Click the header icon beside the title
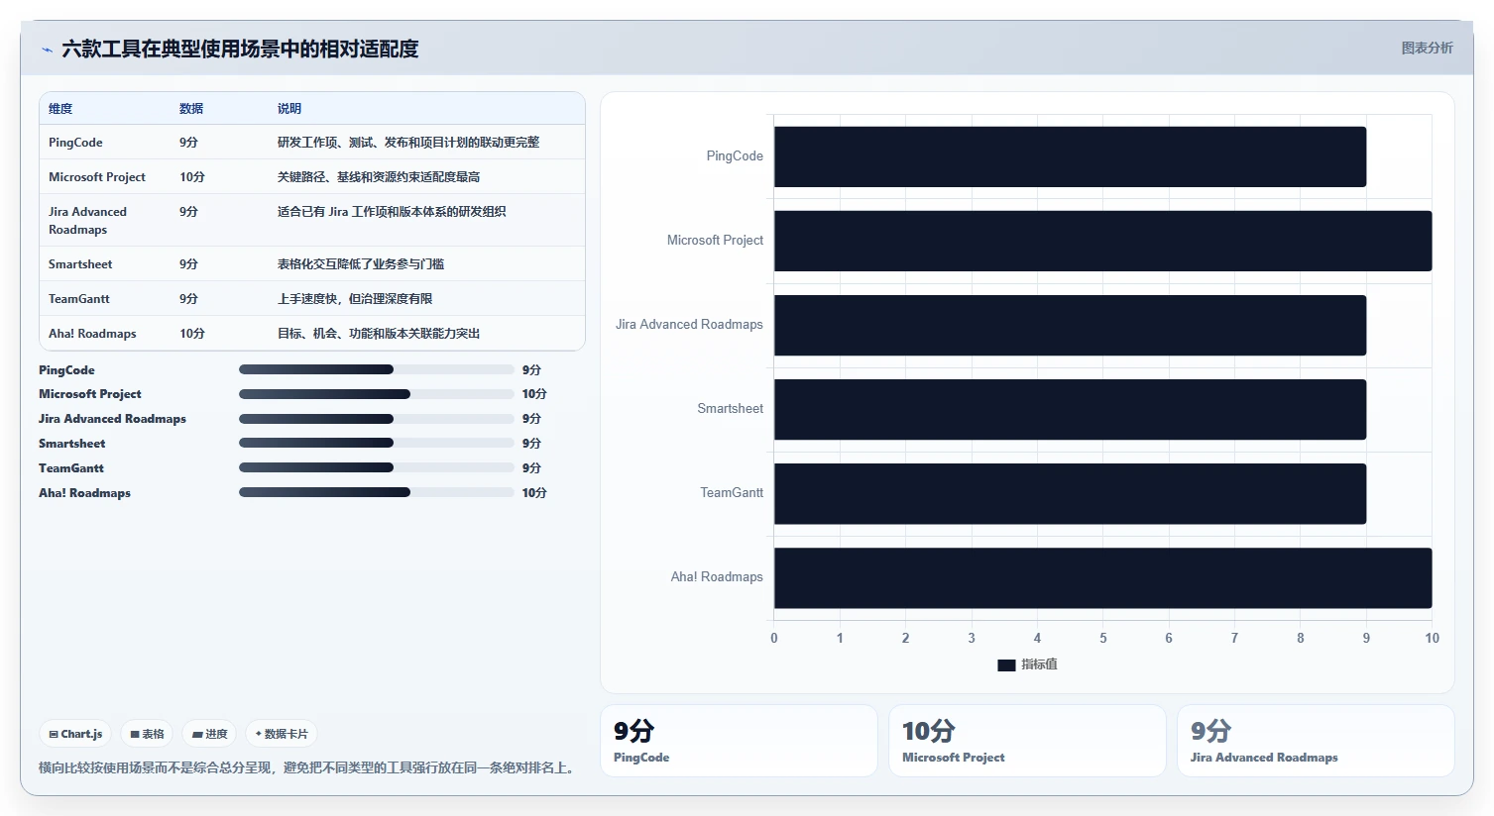1494x816 pixels. pos(47,50)
